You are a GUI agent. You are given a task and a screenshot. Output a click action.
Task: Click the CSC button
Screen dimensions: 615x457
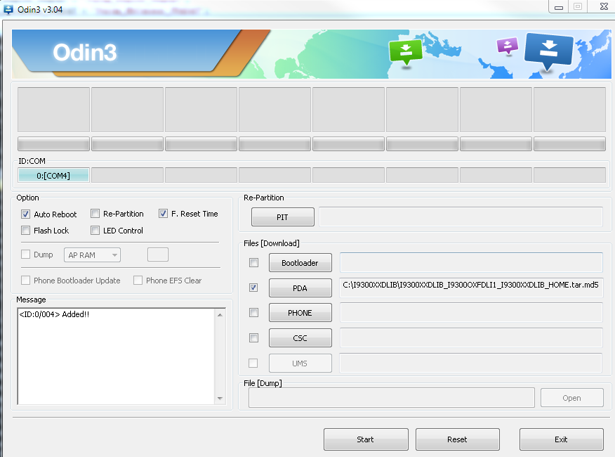click(300, 338)
